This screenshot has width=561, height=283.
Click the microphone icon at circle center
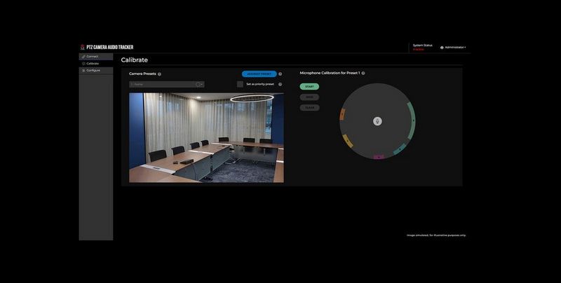pos(377,121)
